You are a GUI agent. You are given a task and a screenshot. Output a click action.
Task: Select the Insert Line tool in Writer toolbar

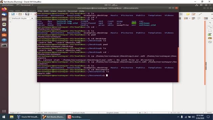tap(200, 14)
